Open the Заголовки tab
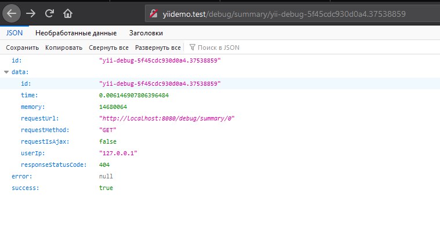 [146, 33]
